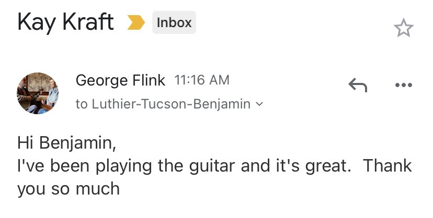The height and width of the screenshot is (218, 433).
Task: Click the word "playing" in the message
Action: [124, 166]
